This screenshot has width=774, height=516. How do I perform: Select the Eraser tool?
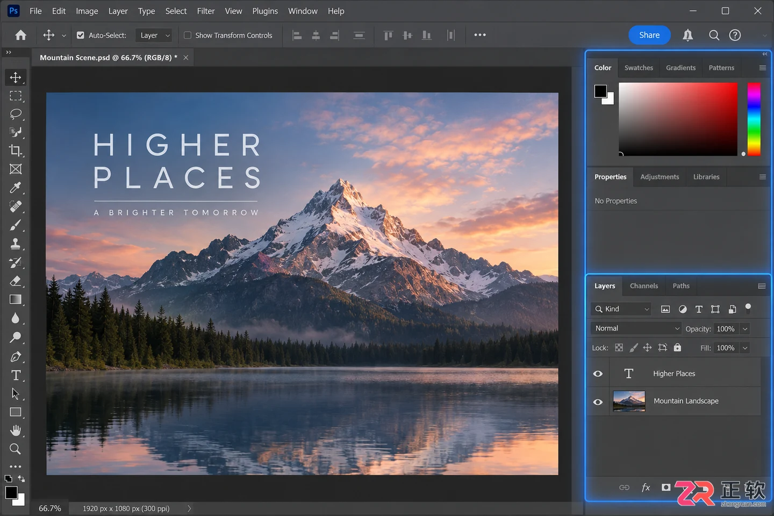pyautogui.click(x=16, y=281)
